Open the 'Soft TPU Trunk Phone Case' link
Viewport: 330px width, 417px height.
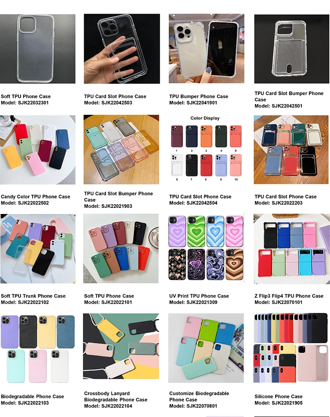33,296
